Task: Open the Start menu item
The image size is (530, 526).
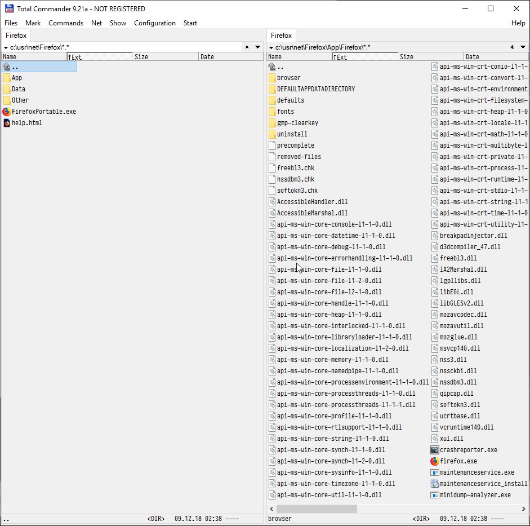Action: pyautogui.click(x=190, y=23)
